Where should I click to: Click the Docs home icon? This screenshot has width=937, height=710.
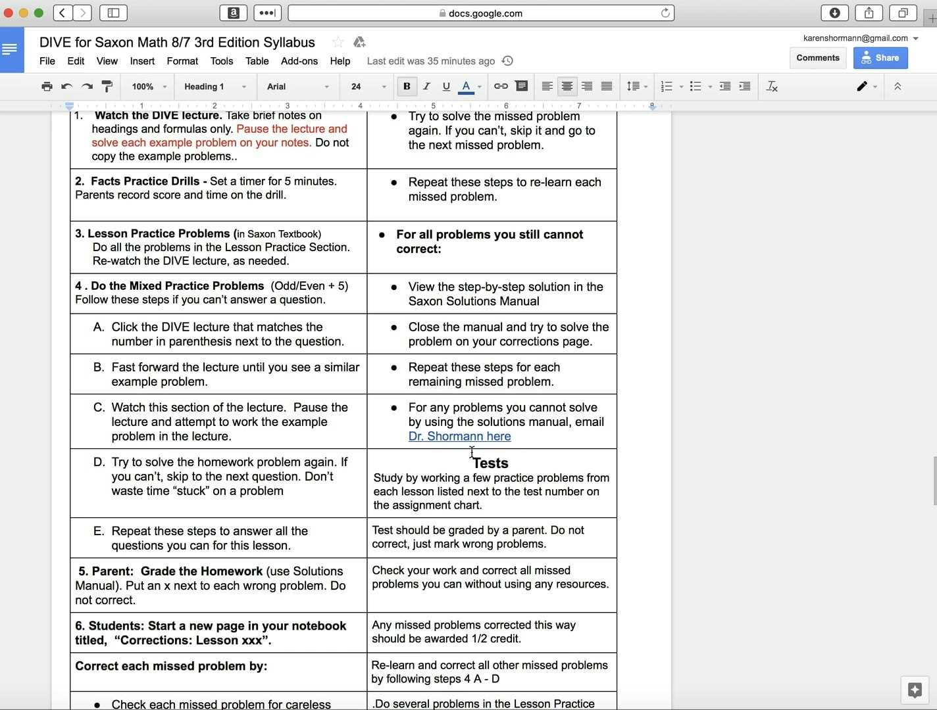(x=11, y=49)
